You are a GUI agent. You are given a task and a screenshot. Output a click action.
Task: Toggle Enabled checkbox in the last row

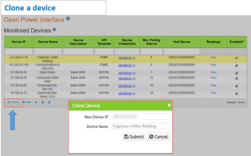pyautogui.click(x=237, y=94)
